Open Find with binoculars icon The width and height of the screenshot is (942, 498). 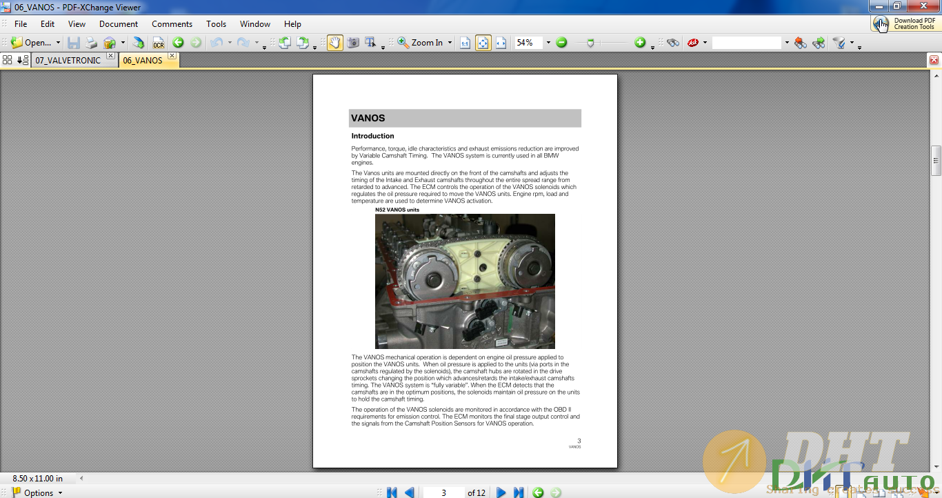coord(673,43)
